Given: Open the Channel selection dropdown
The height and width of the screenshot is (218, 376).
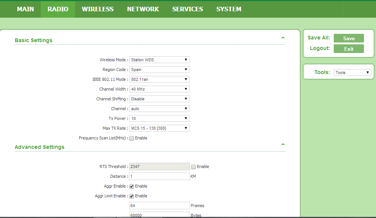Looking at the screenshot, I should (159, 109).
